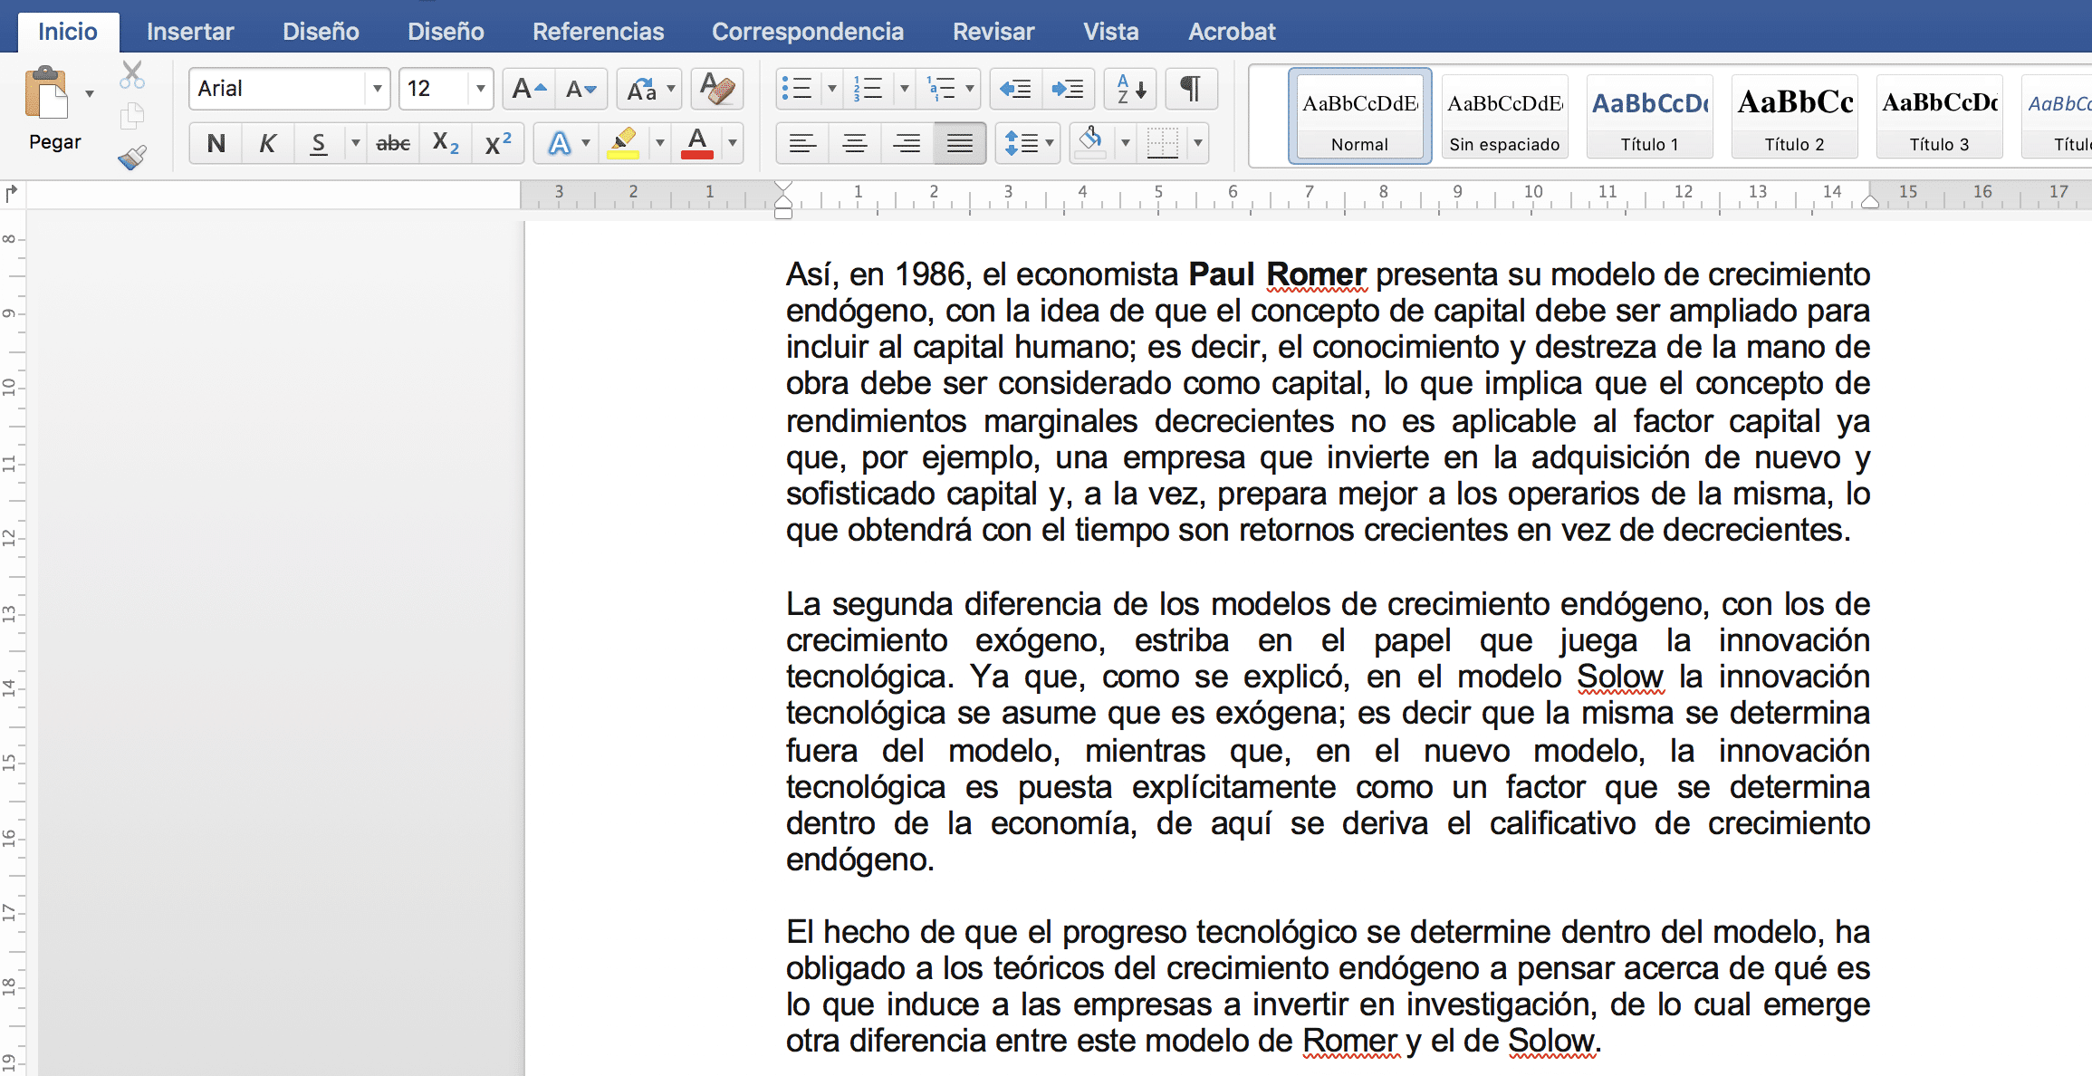Expand the line spacing dropdown arrow
Viewport: 2092px width, 1076px height.
click(x=1050, y=143)
